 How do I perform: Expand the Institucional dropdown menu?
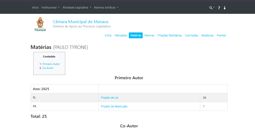[50, 7]
